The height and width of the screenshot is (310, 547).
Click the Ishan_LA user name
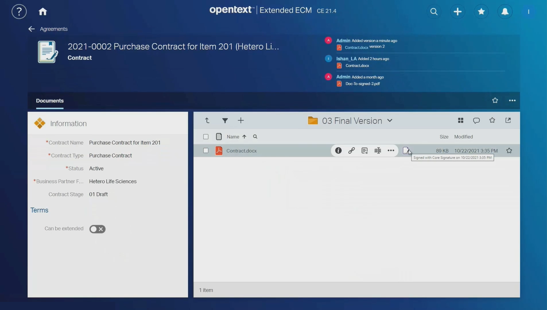(x=346, y=59)
